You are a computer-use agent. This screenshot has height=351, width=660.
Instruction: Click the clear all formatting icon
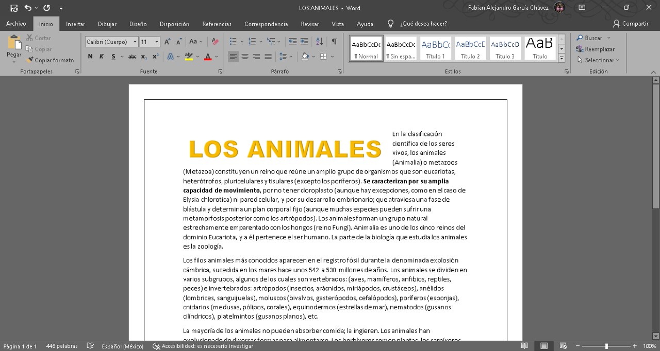click(215, 42)
